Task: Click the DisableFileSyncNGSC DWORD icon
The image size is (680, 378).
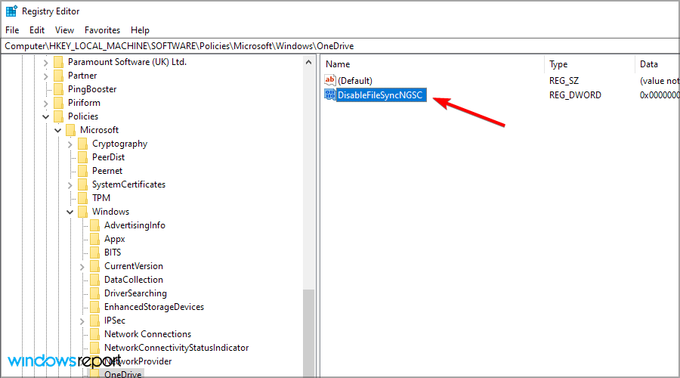Action: pyautogui.click(x=330, y=94)
